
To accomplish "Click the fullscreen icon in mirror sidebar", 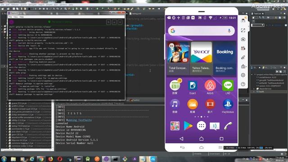I will [x=243, y=30].
